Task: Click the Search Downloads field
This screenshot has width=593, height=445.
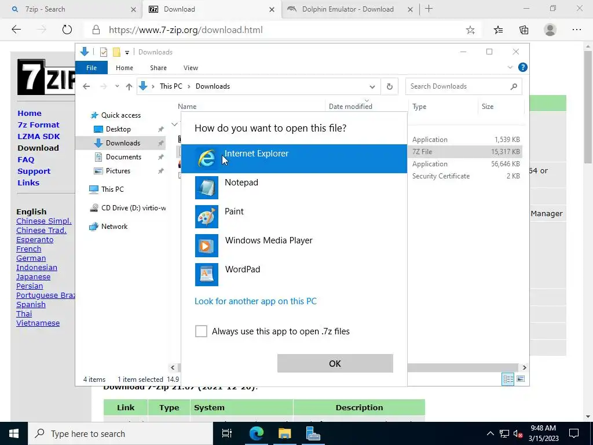Action: 464,86
